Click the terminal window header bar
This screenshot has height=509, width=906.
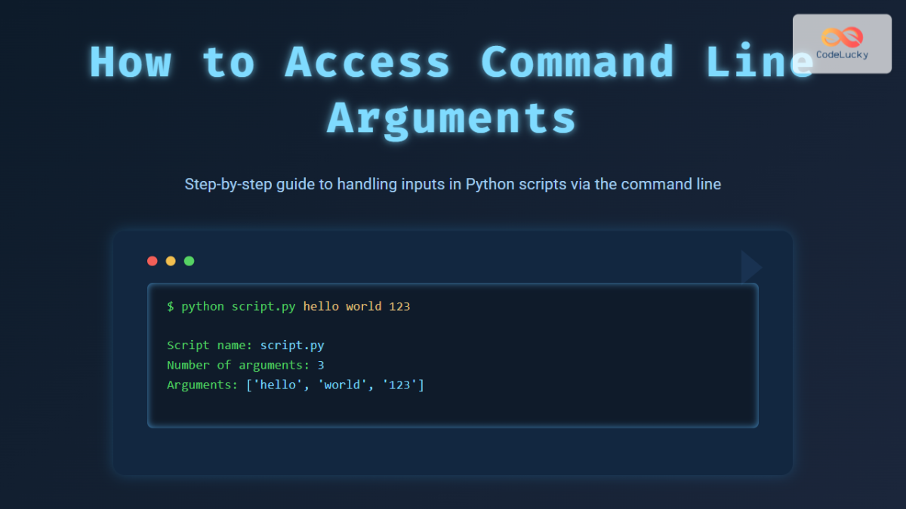coord(453,261)
